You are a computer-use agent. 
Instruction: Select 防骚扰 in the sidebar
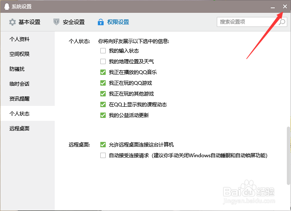[x=28, y=69]
